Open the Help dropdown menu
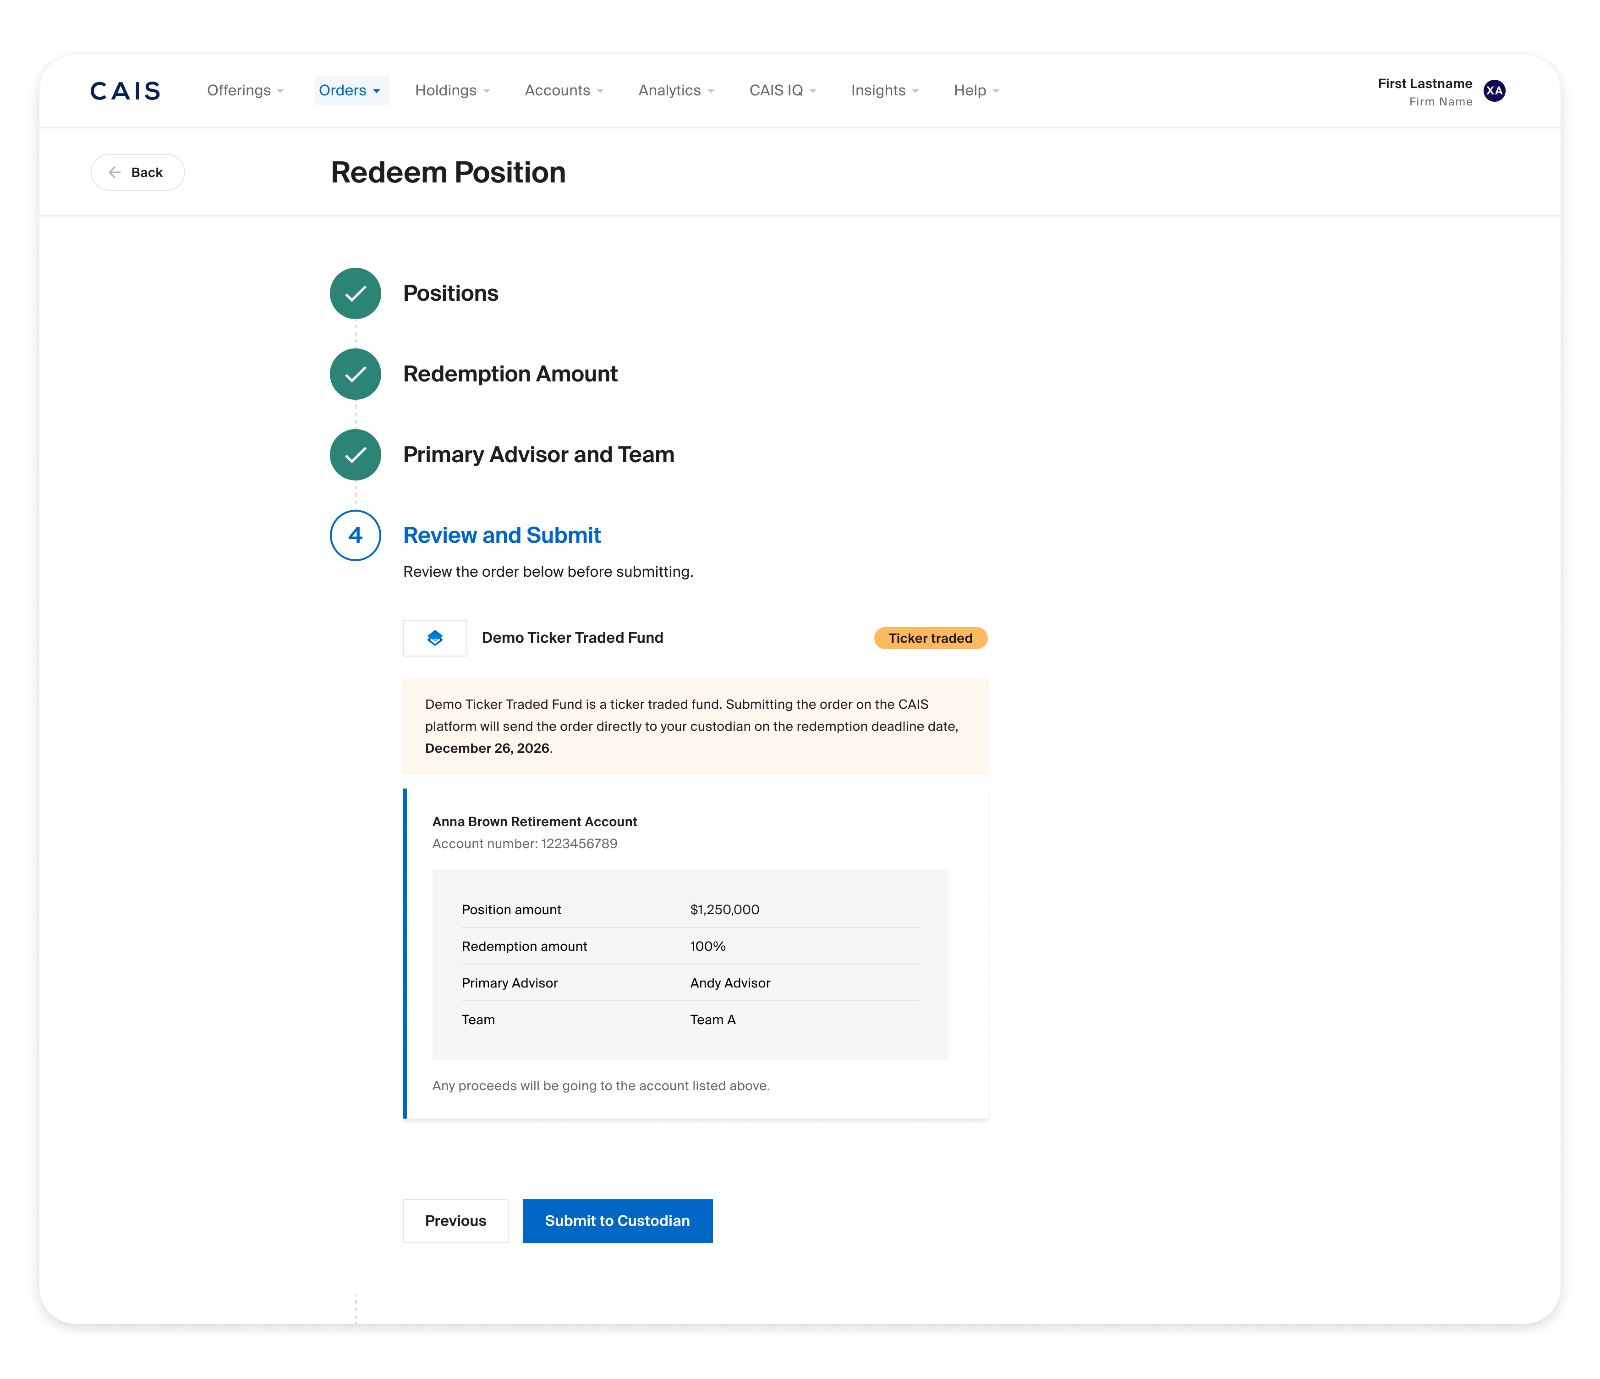1600x1379 pixels. tap(977, 90)
